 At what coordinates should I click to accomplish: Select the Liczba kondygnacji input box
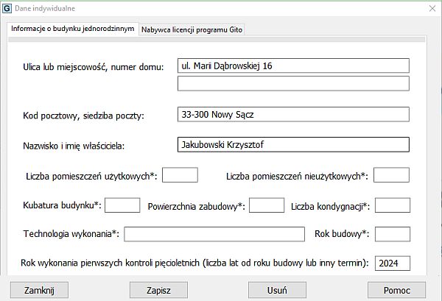pyautogui.click(x=392, y=205)
